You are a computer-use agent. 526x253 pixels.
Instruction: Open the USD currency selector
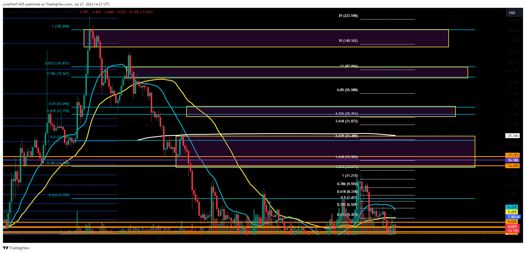pos(514,13)
